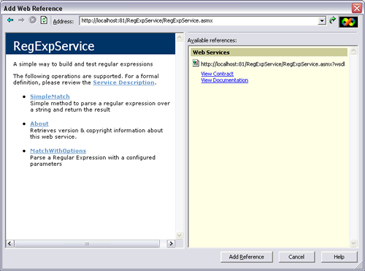365x271 pixels.
Task: Follow the About operation link
Action: click(x=39, y=123)
